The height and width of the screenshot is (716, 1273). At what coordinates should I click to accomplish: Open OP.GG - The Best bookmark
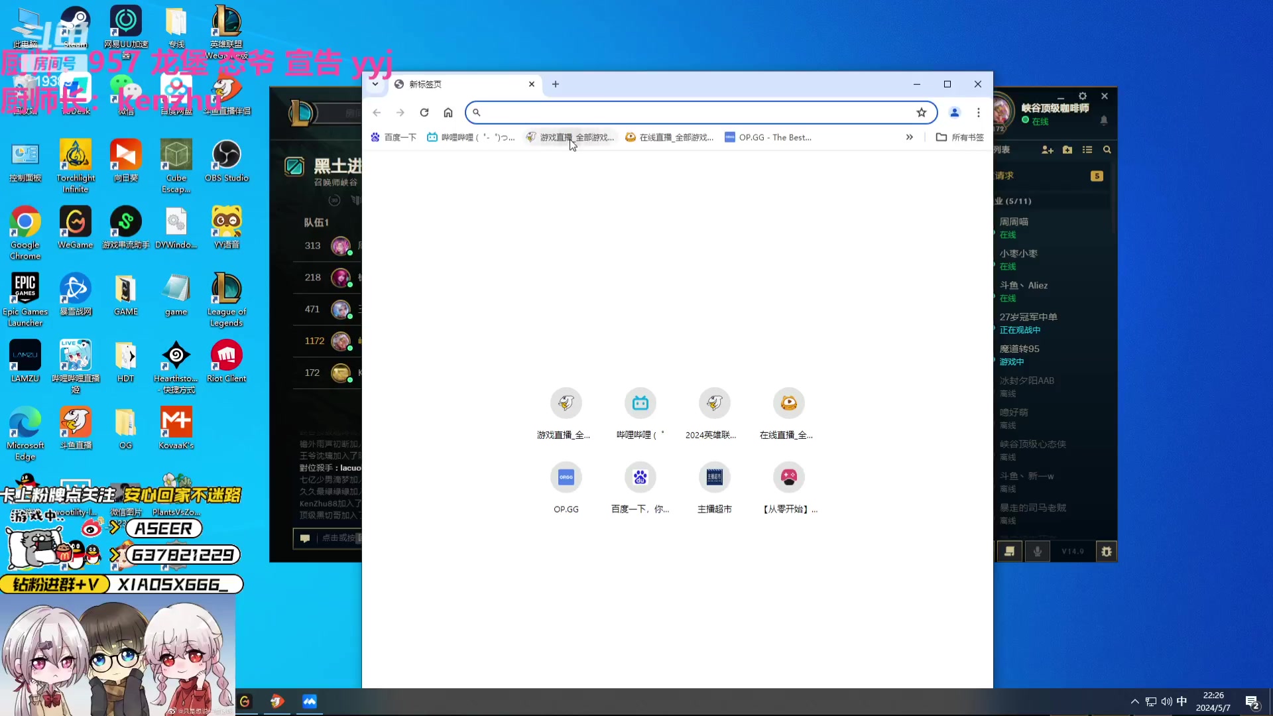pos(768,137)
